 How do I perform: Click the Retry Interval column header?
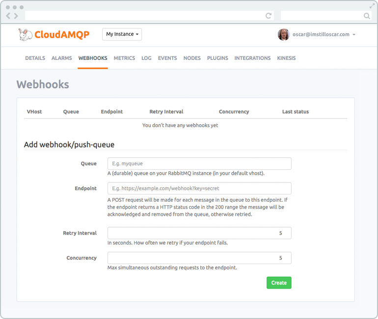click(x=166, y=111)
